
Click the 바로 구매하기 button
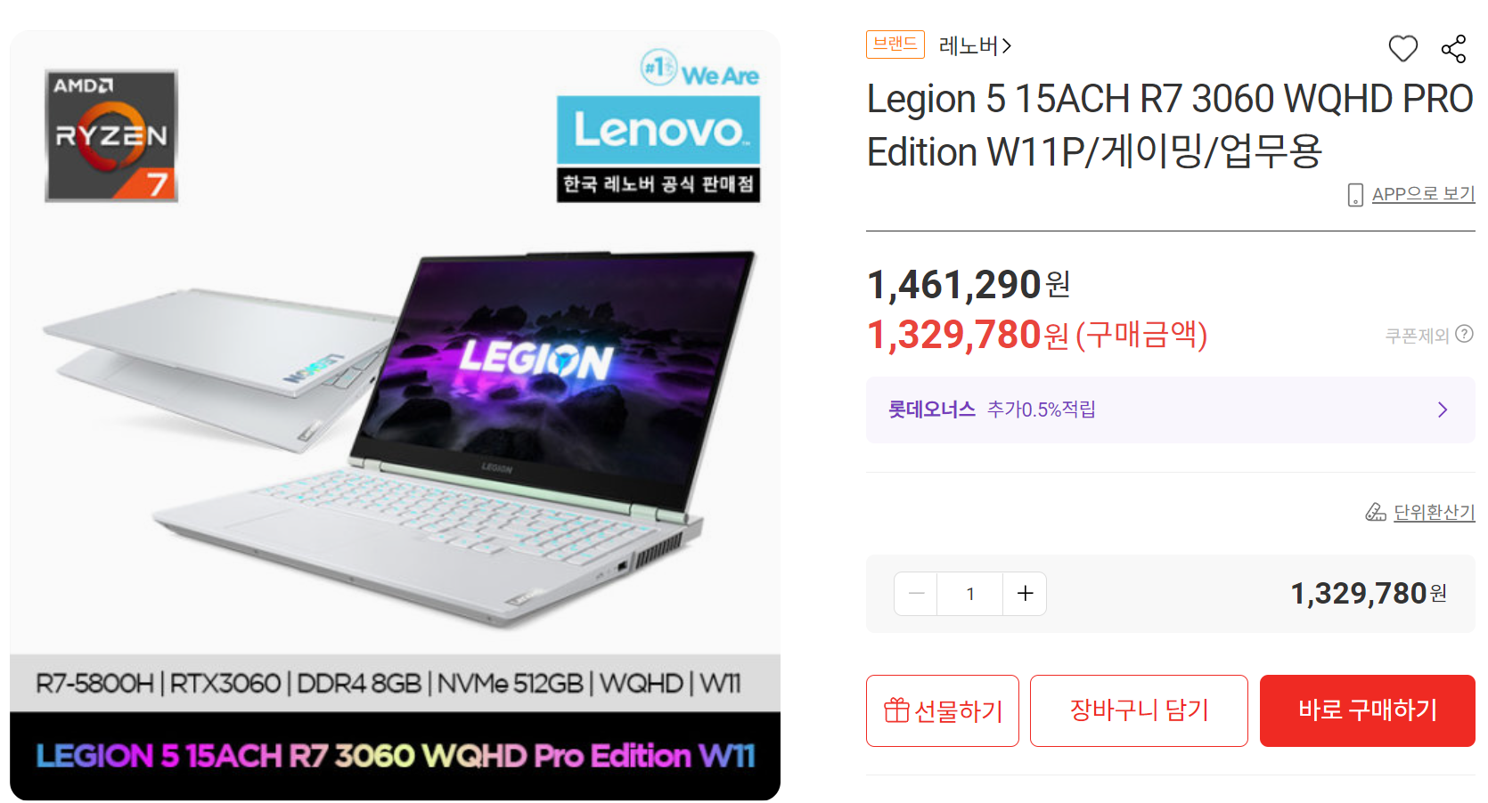[1368, 710]
